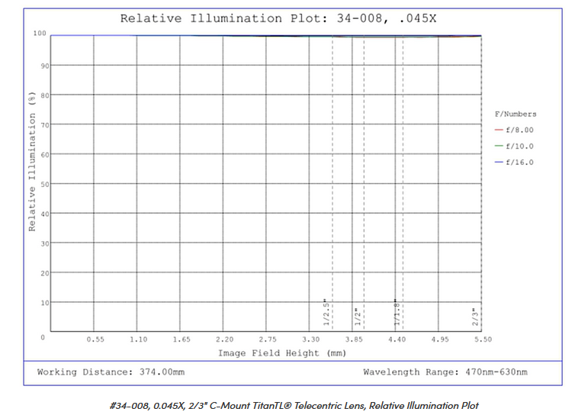Viewport: 575px width, 415px height.
Task: Click the 2.75 tick on horizontal axis
Action: (268, 339)
